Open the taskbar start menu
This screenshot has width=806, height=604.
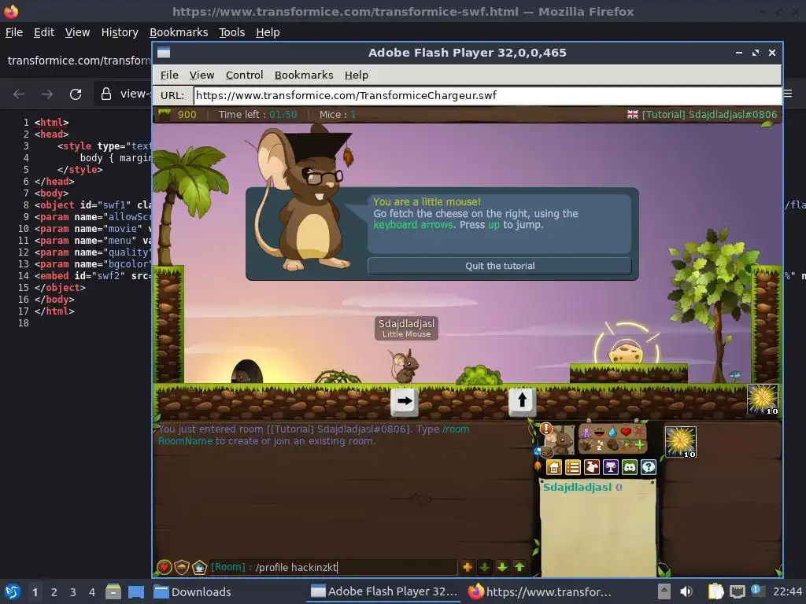(x=12, y=592)
